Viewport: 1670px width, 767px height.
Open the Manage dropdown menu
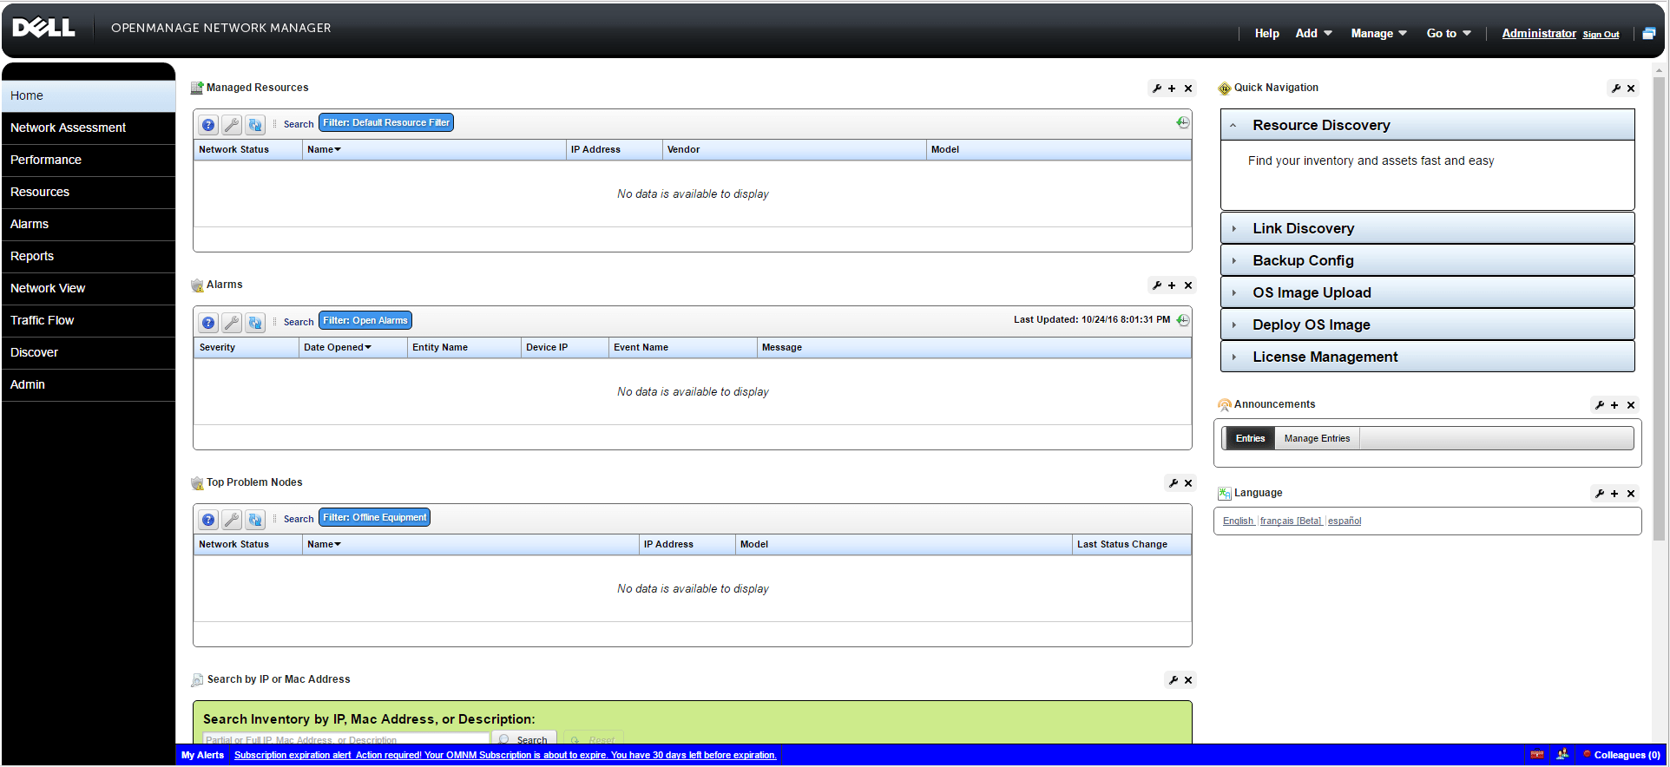1378,33
